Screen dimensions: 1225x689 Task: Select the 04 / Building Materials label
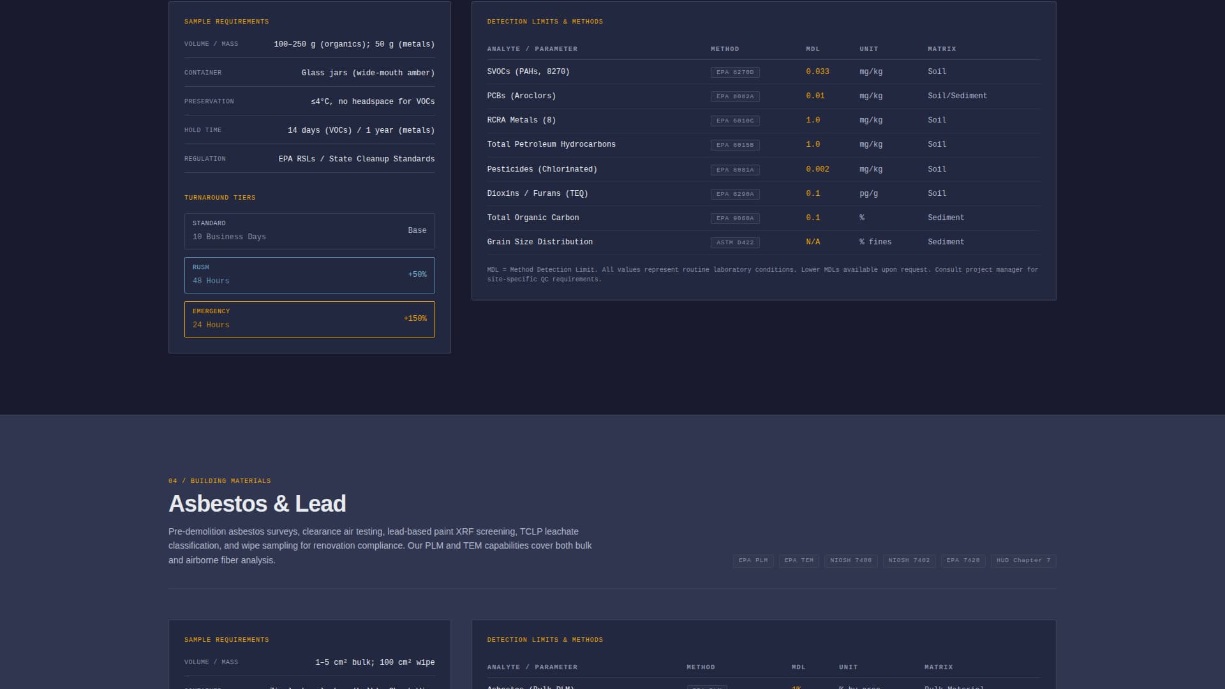[x=219, y=481]
